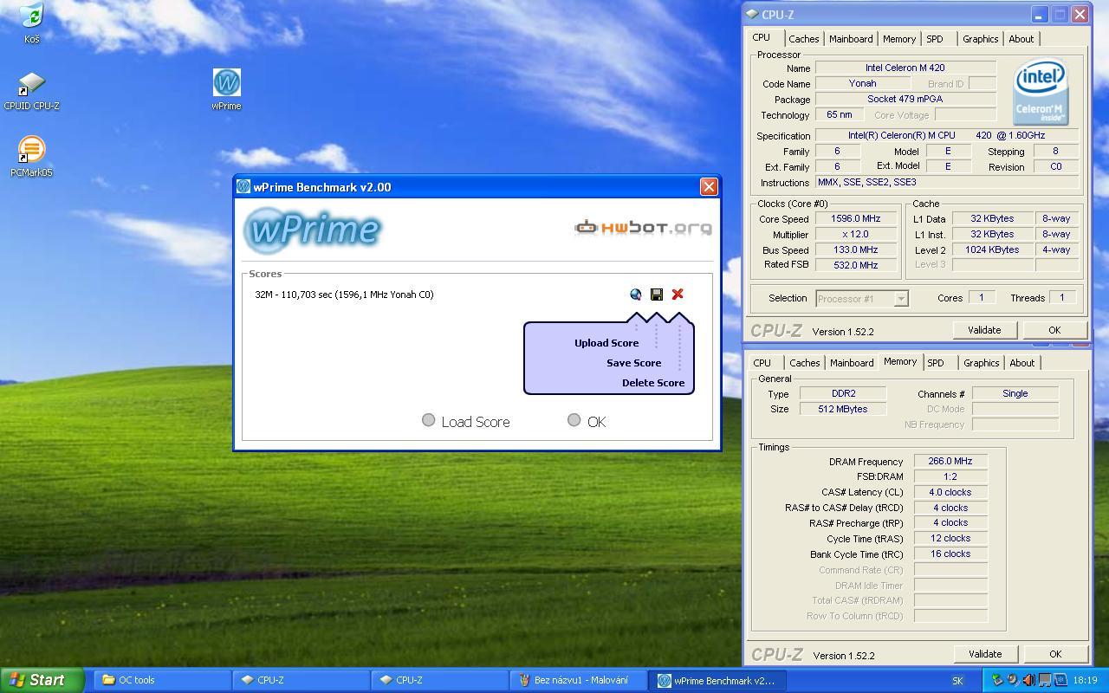The height and width of the screenshot is (693, 1109).
Task: Select the OK radio button in wPrime
Action: (x=574, y=420)
